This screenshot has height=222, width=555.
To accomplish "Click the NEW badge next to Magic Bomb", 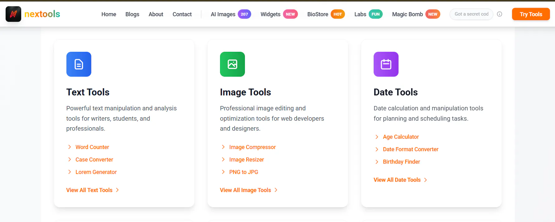I will click(x=433, y=14).
